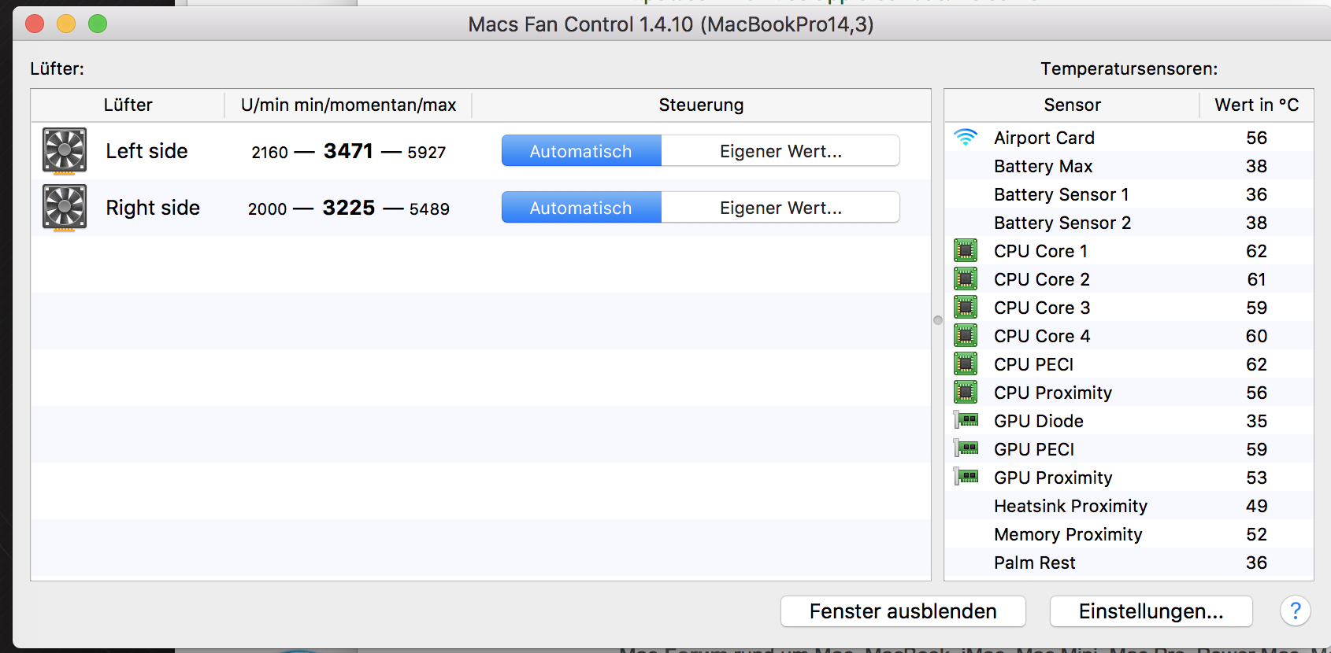This screenshot has width=1331, height=653.
Task: Click the Right side fan icon
Action: click(x=65, y=208)
